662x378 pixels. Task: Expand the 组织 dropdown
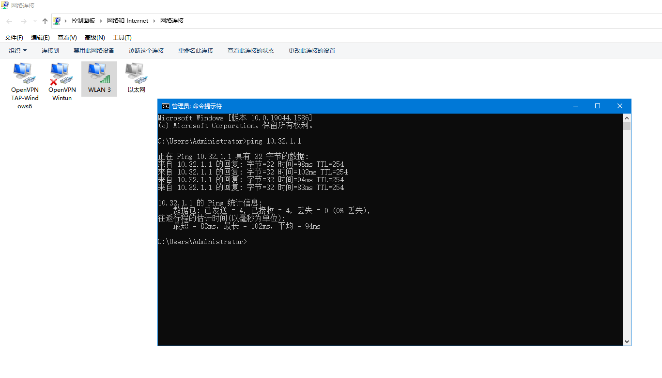point(18,50)
